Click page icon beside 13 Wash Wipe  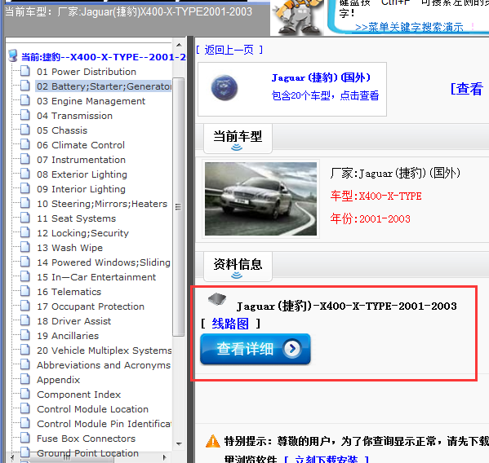pyautogui.click(x=25, y=247)
